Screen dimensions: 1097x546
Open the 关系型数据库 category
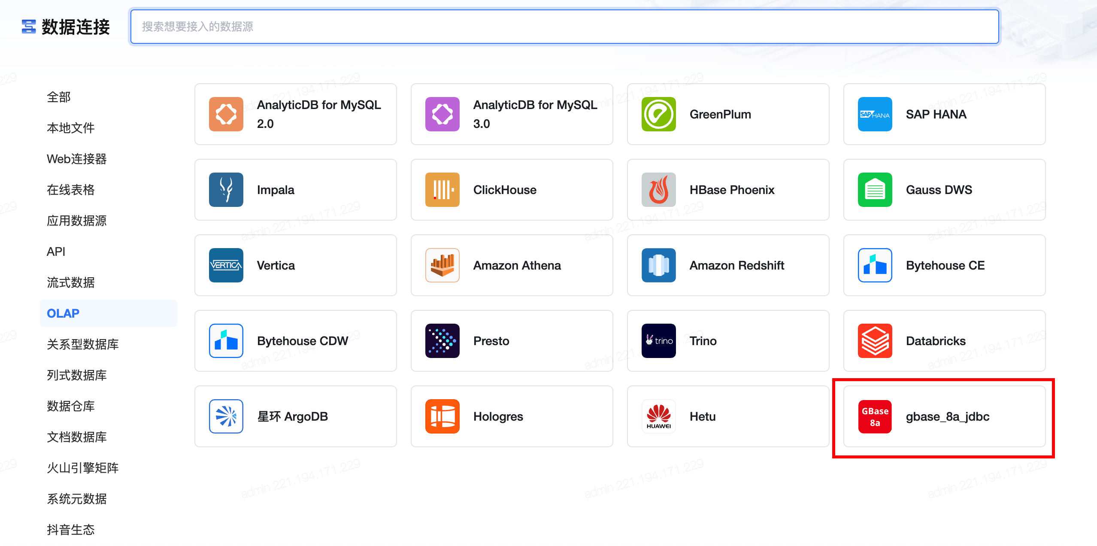tap(109, 344)
